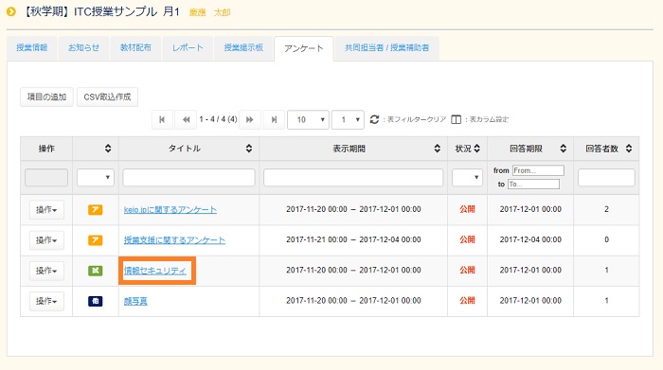Click the orange course arrow icon
Screen dimensions: 663x370
coord(11,11)
